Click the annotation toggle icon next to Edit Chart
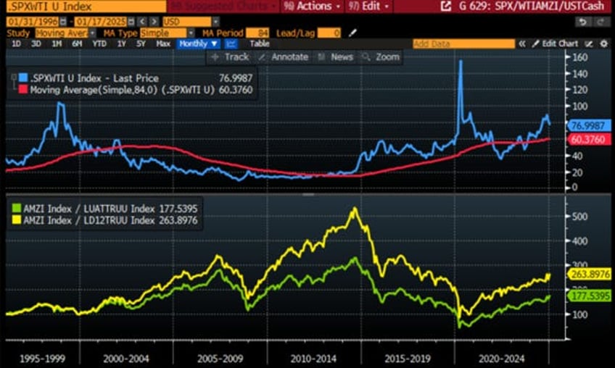The image size is (615, 368). click(589, 44)
